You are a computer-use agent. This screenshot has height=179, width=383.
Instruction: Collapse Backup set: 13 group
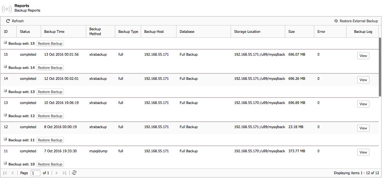5,90
